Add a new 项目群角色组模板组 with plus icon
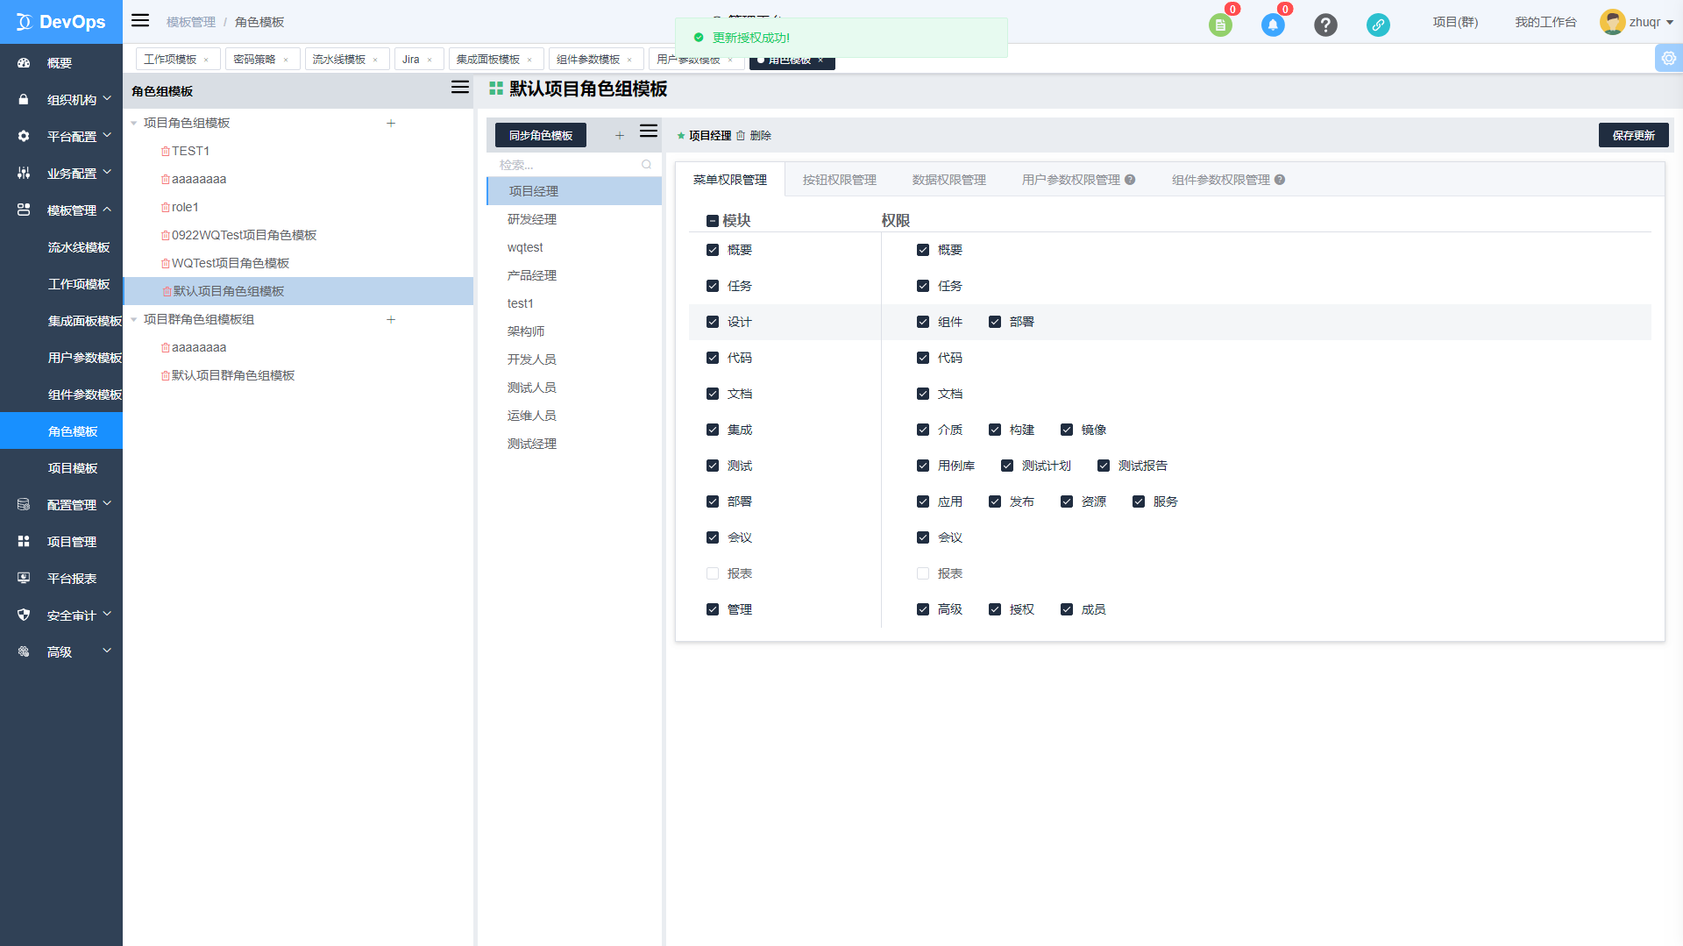Viewport: 1683px width, 946px height. pyautogui.click(x=391, y=320)
